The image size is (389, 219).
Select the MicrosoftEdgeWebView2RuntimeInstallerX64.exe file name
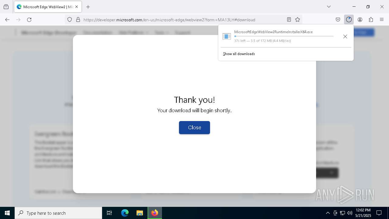point(274,32)
